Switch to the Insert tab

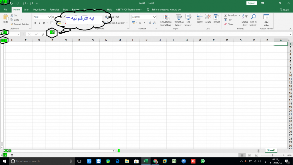26,10
